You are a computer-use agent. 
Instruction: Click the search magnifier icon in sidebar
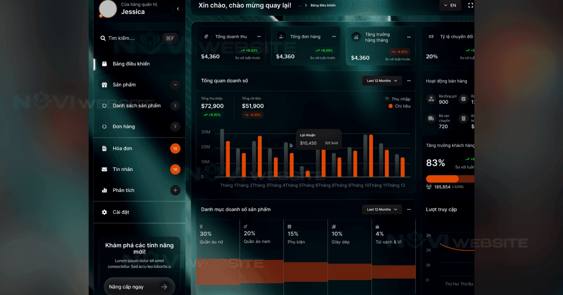coord(103,38)
